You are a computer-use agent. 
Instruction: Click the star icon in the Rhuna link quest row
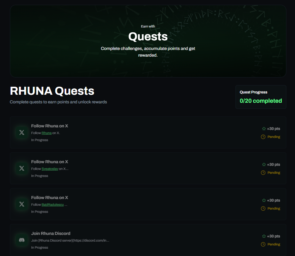264,129
